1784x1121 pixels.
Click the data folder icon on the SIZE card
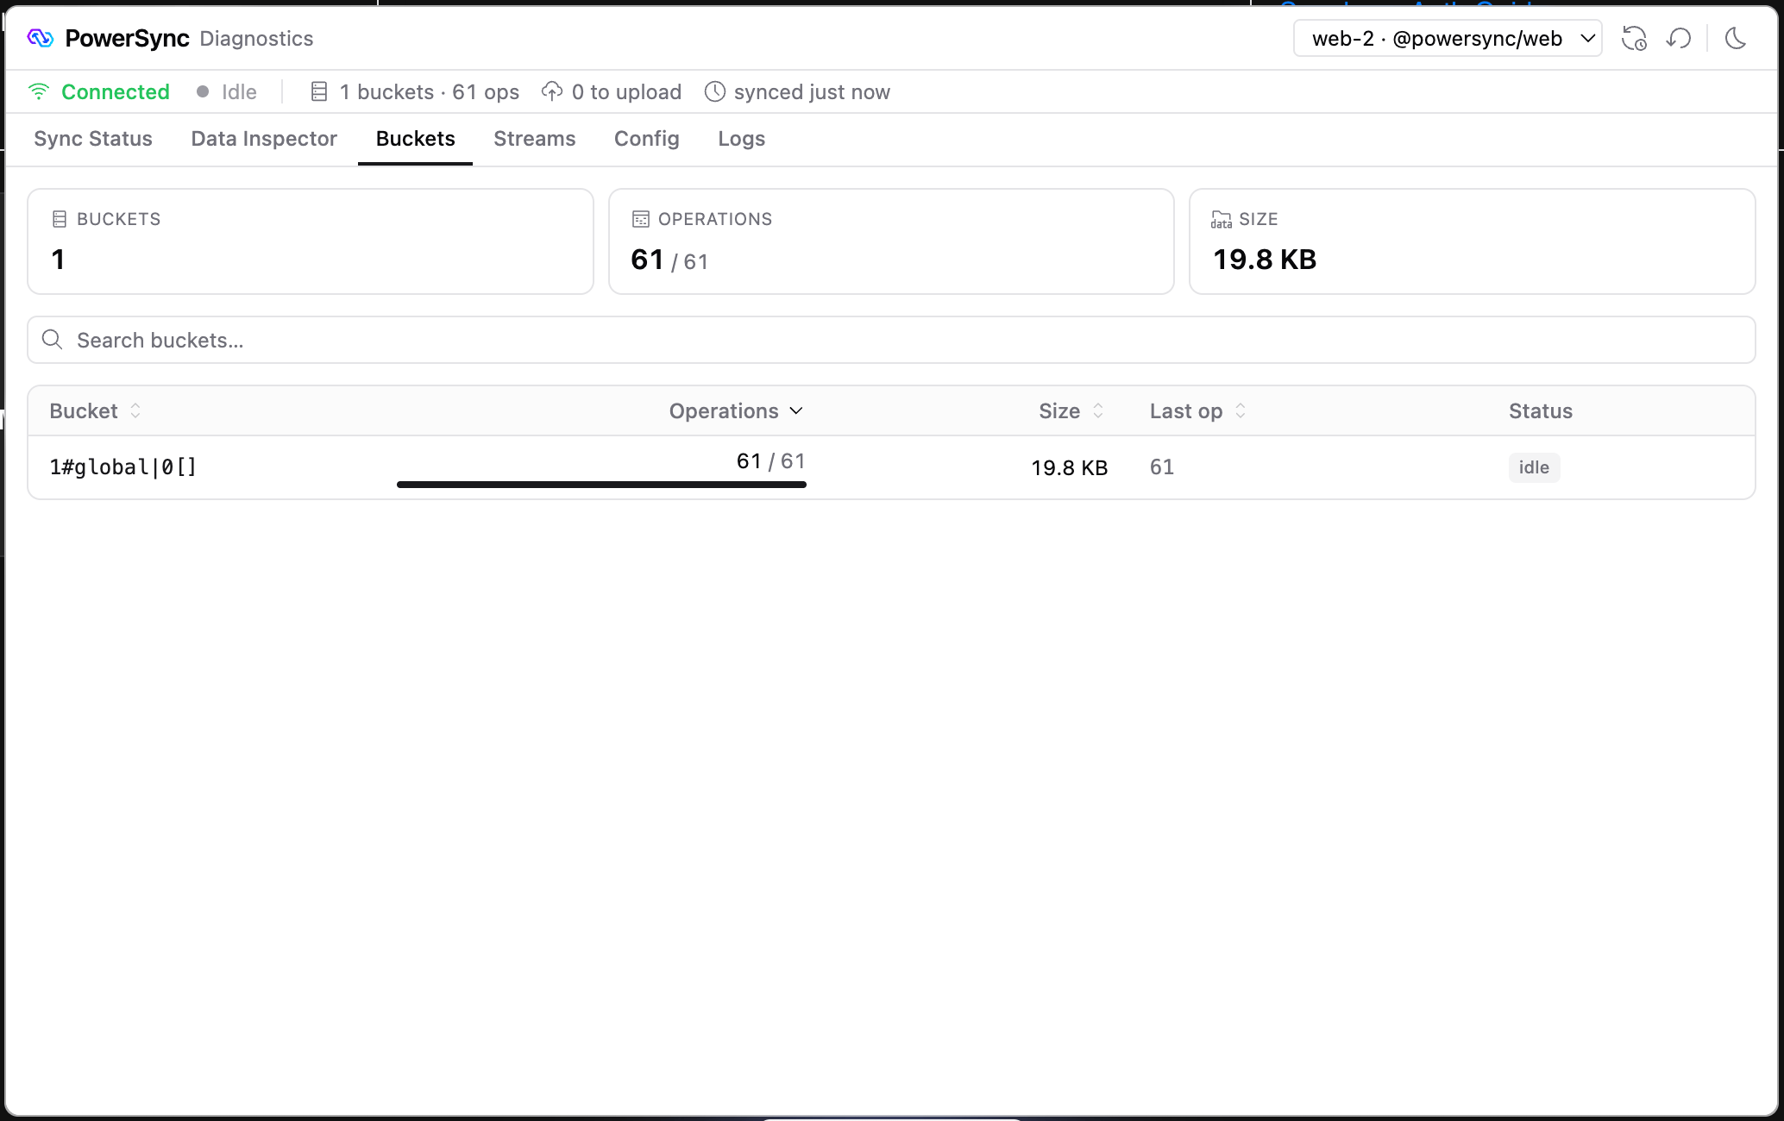(1222, 219)
